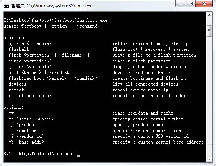Click the vertical scrollbar thumb
Image resolution: width=216 pixels, height=166 pixels.
pyautogui.click(x=209, y=31)
